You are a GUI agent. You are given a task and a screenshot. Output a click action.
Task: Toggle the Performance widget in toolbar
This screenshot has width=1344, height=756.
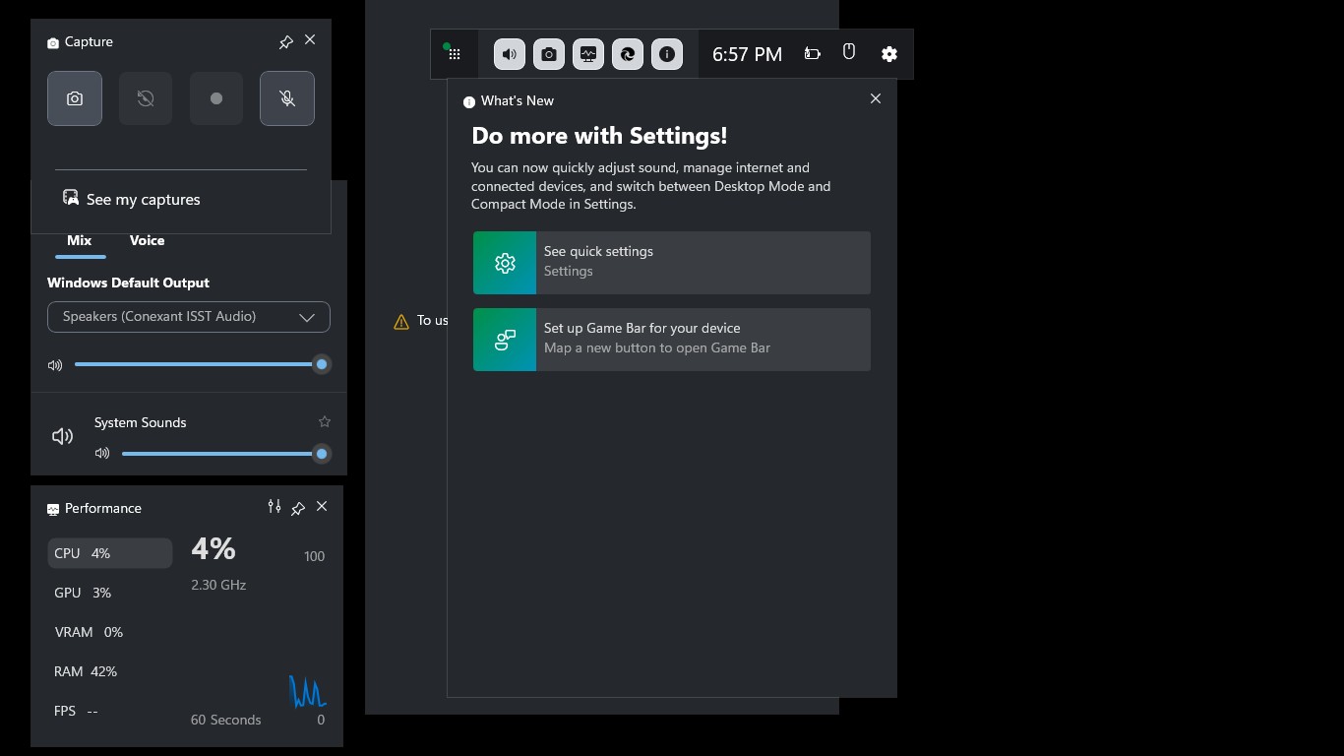(588, 54)
